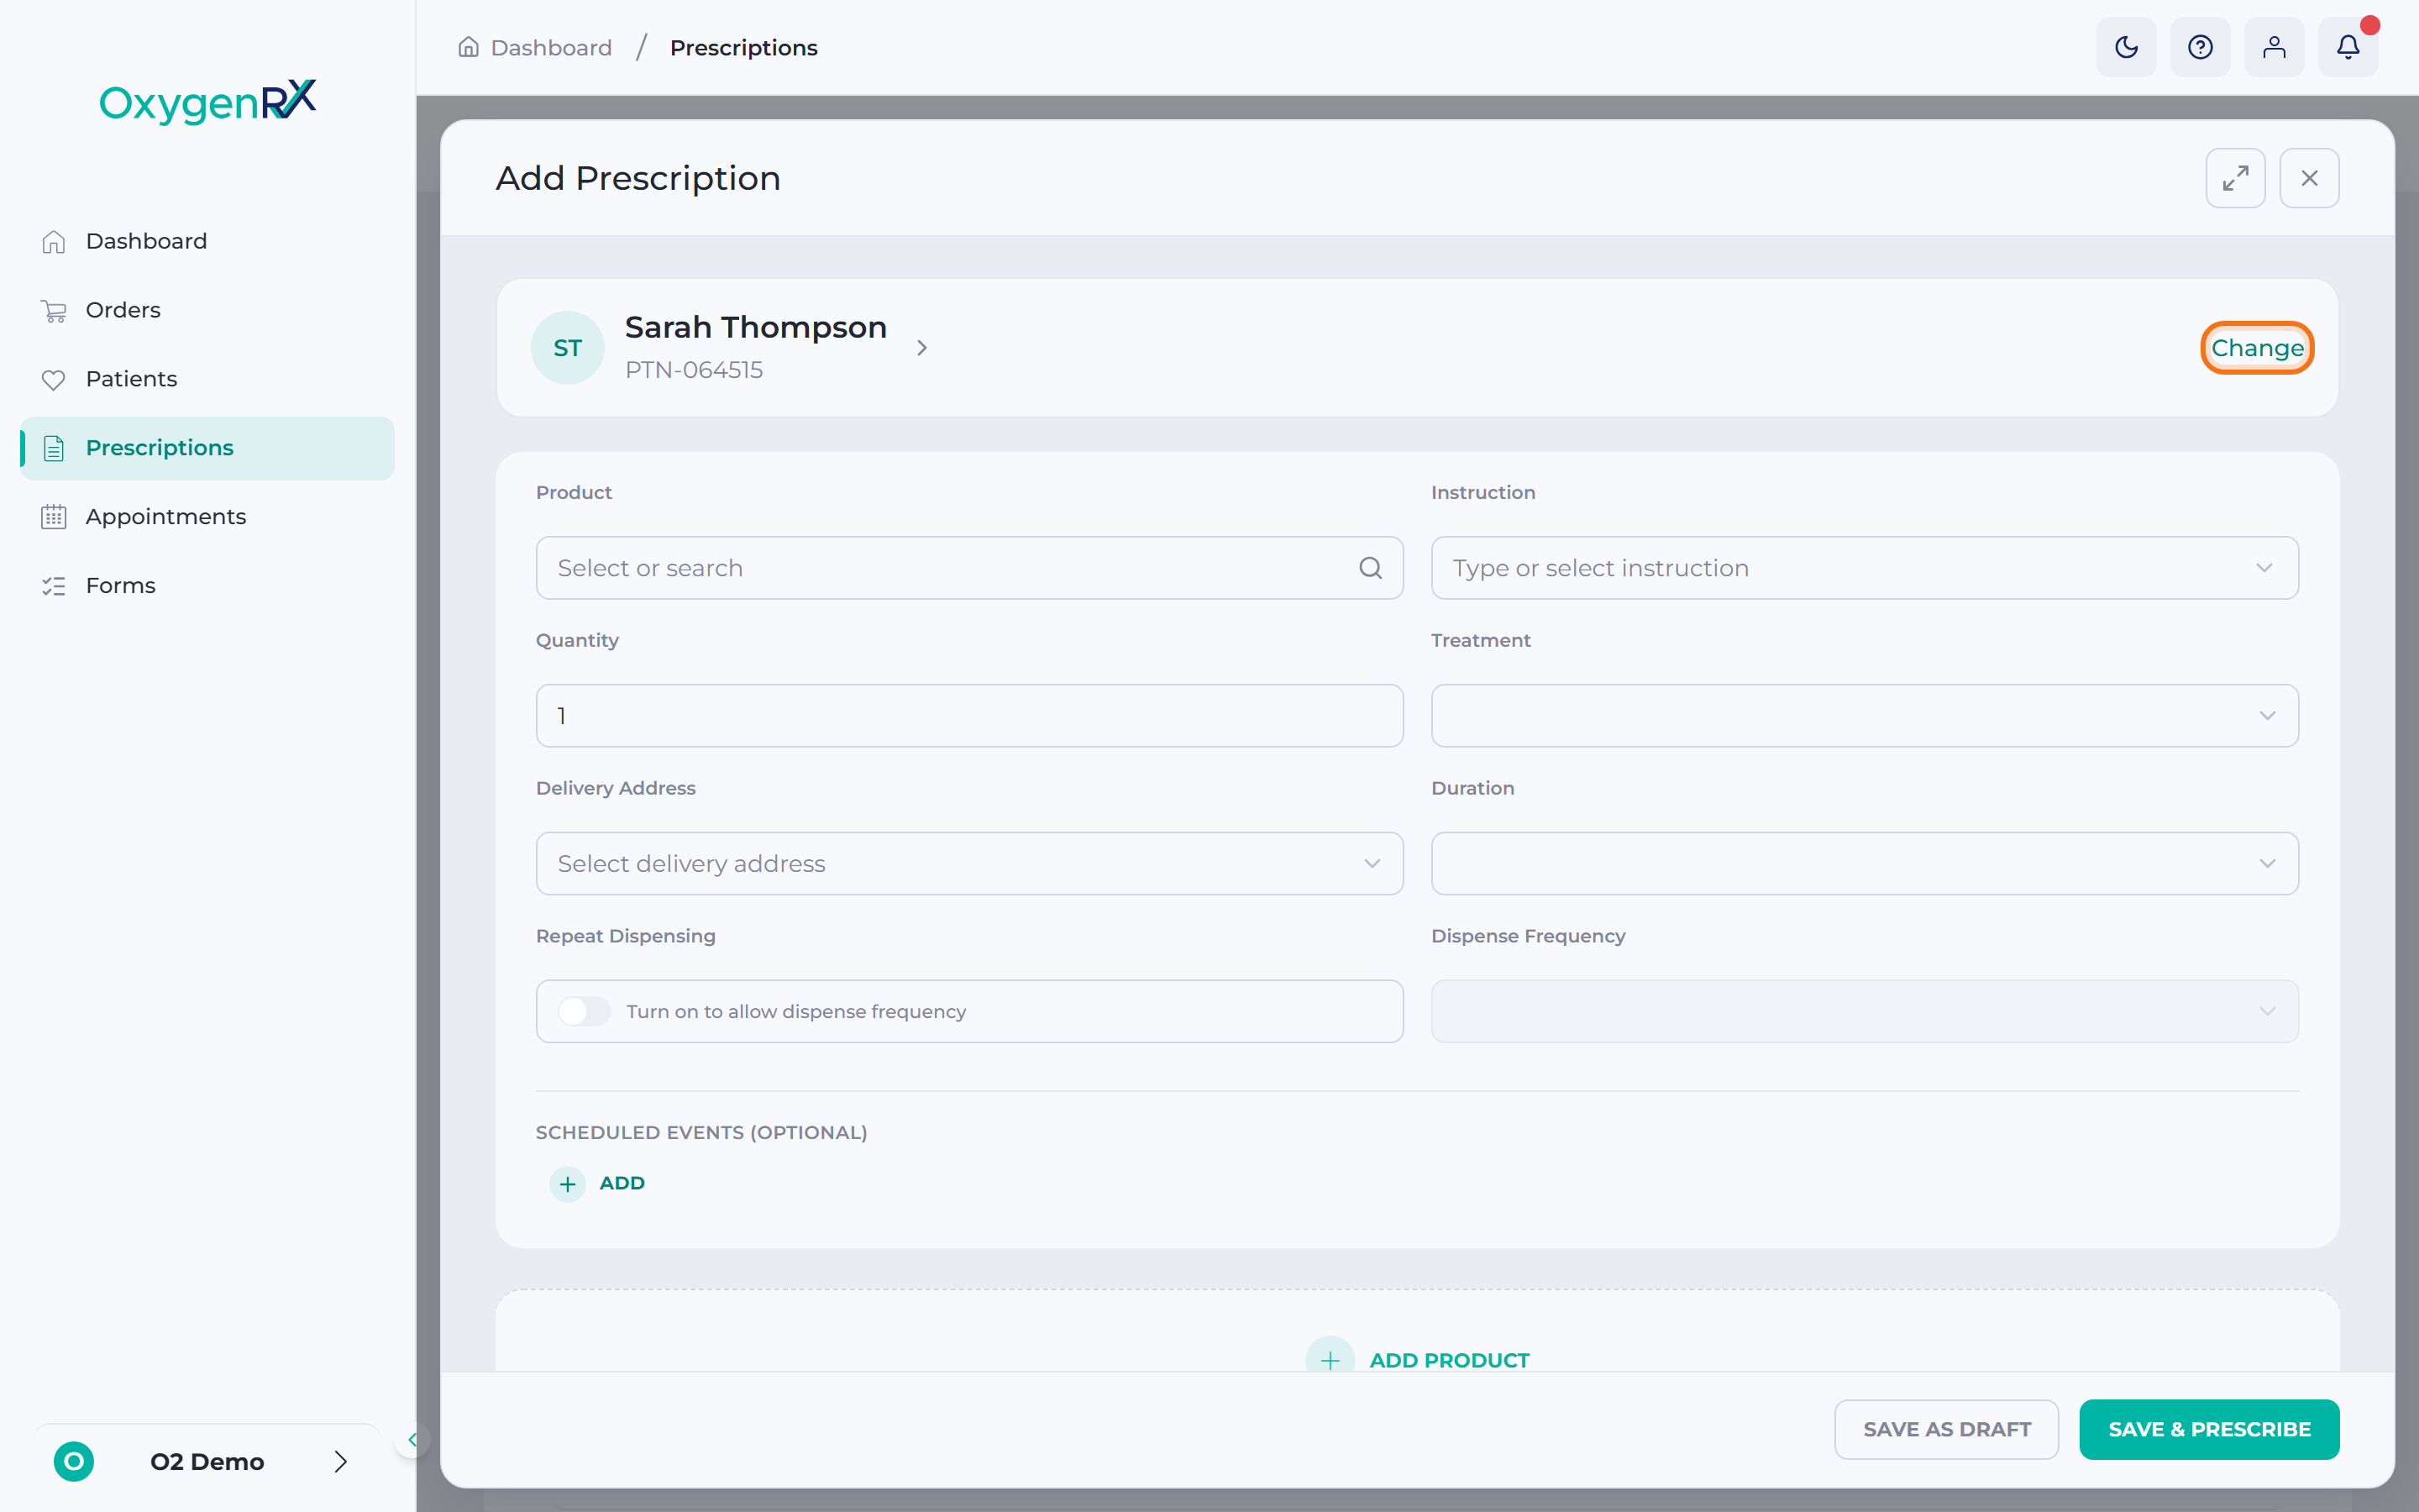Click Save & Prescribe button
The height and width of the screenshot is (1512, 2419).
pos(2209,1429)
